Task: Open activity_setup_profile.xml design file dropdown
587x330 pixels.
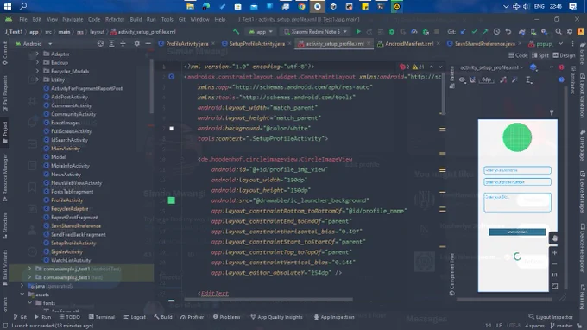Action: coord(491,67)
